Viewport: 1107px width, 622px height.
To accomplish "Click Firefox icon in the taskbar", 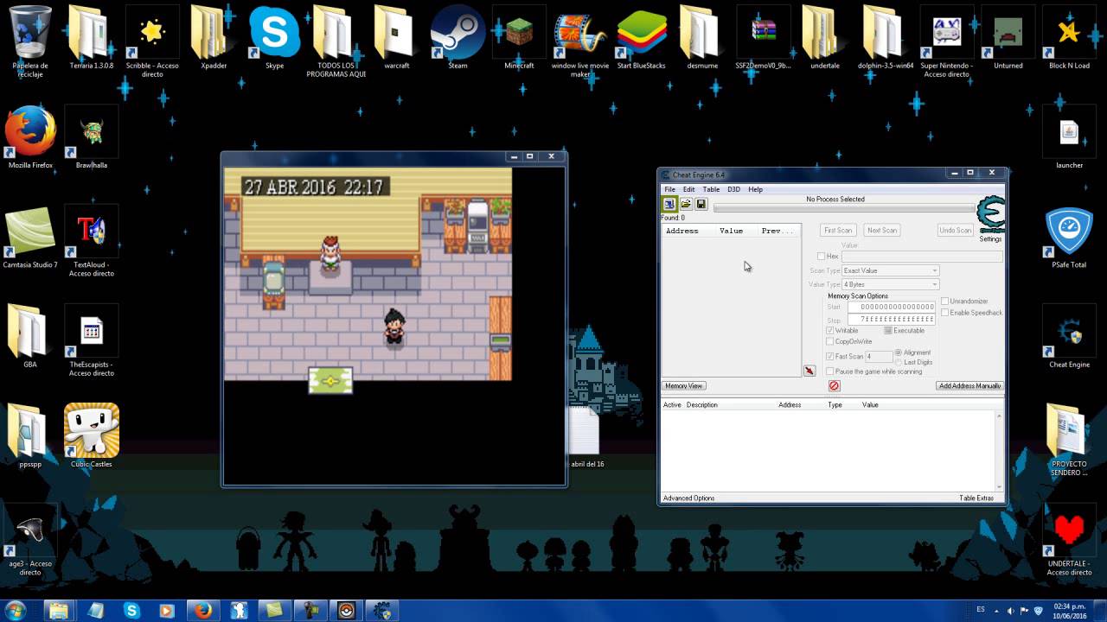I will tap(203, 611).
